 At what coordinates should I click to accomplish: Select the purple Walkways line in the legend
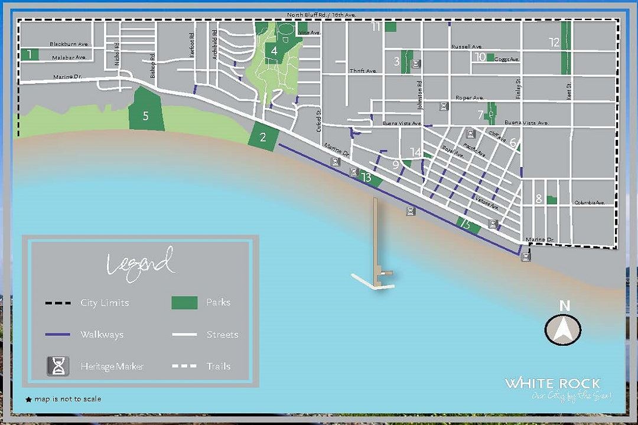(57, 335)
